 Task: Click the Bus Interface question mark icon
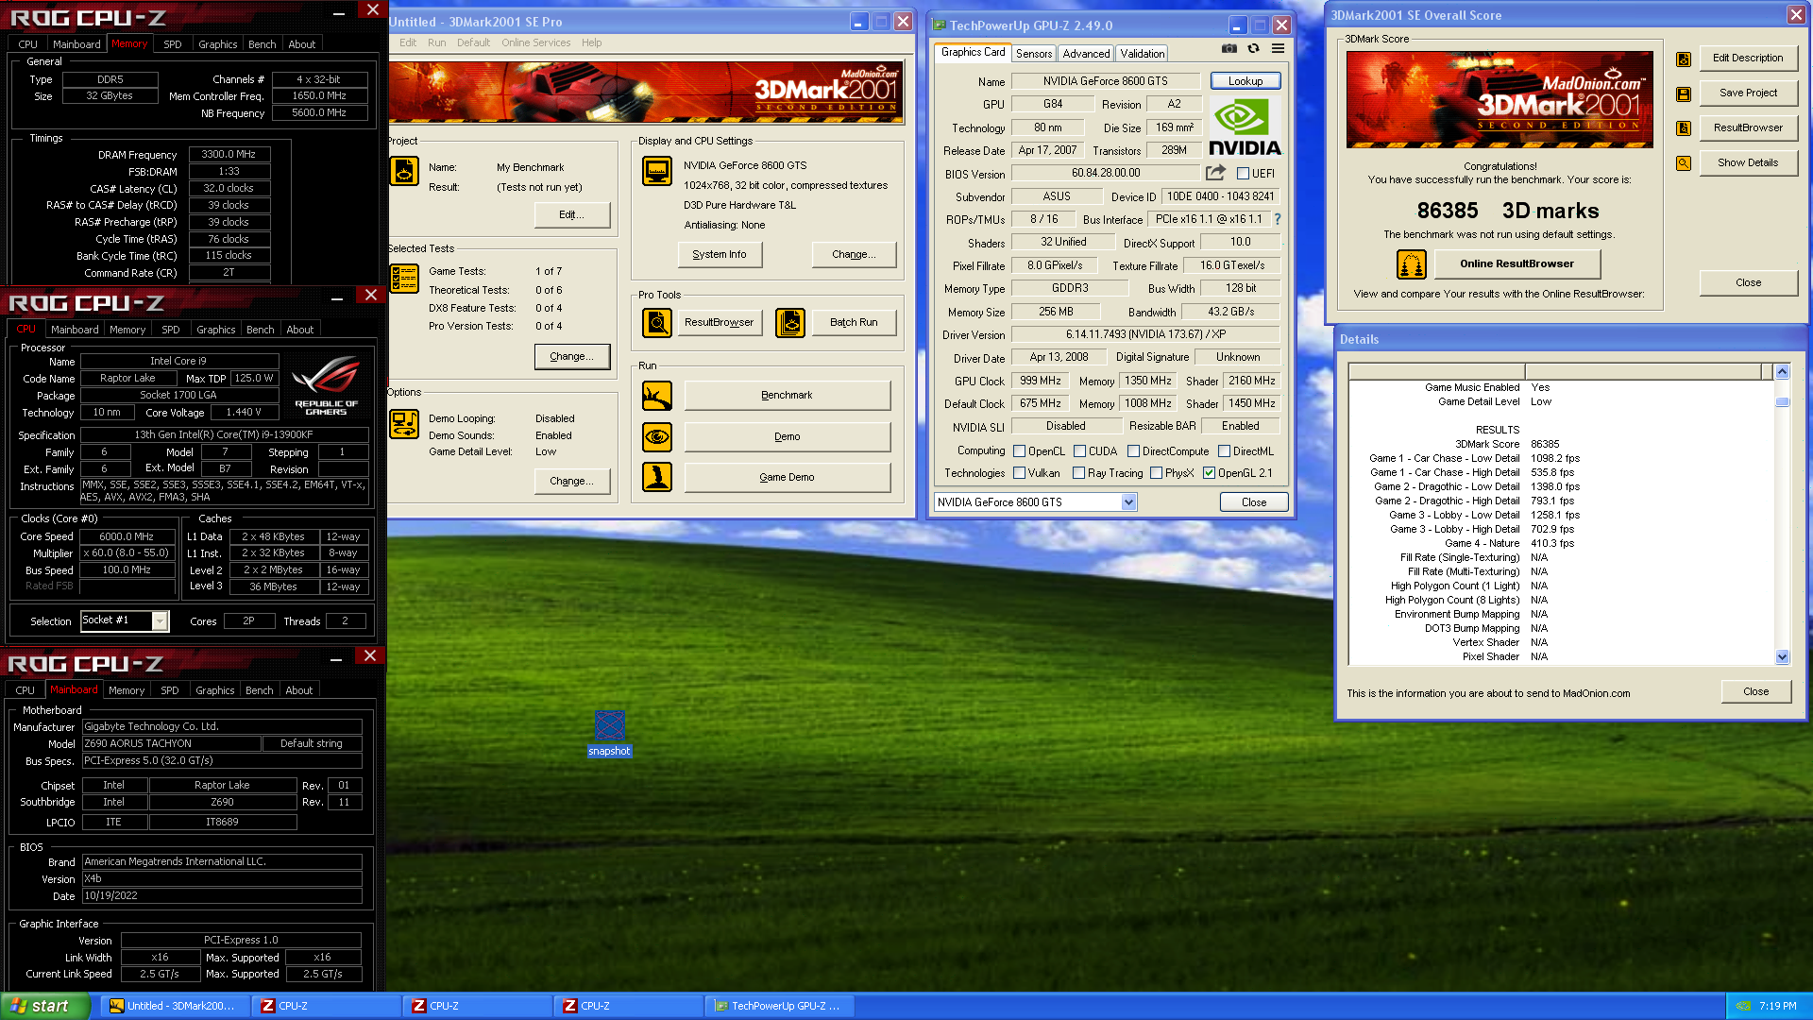[1278, 219]
